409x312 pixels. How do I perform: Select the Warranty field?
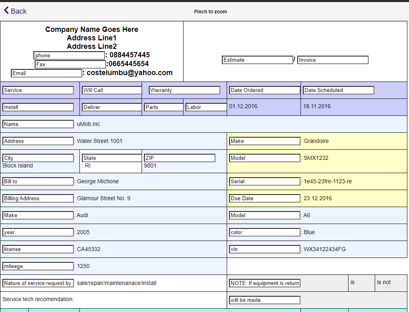[184, 90]
